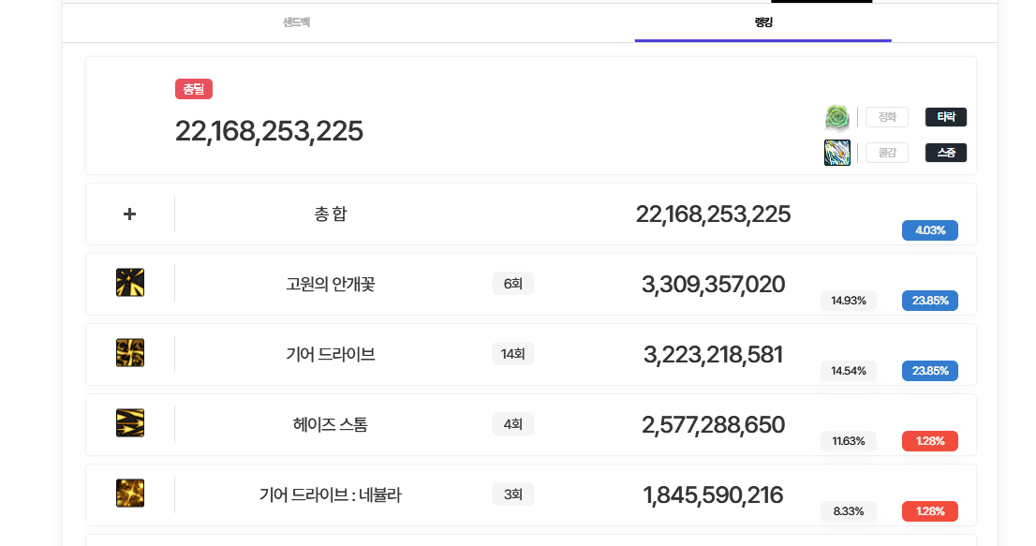1036x546 pixels.
Task: Toggle the 타락 option
Action: click(945, 117)
